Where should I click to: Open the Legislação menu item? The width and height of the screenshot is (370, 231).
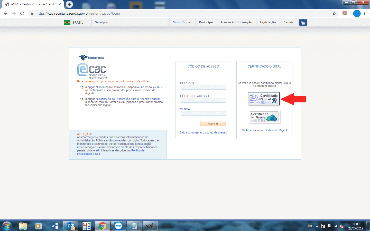268,22
